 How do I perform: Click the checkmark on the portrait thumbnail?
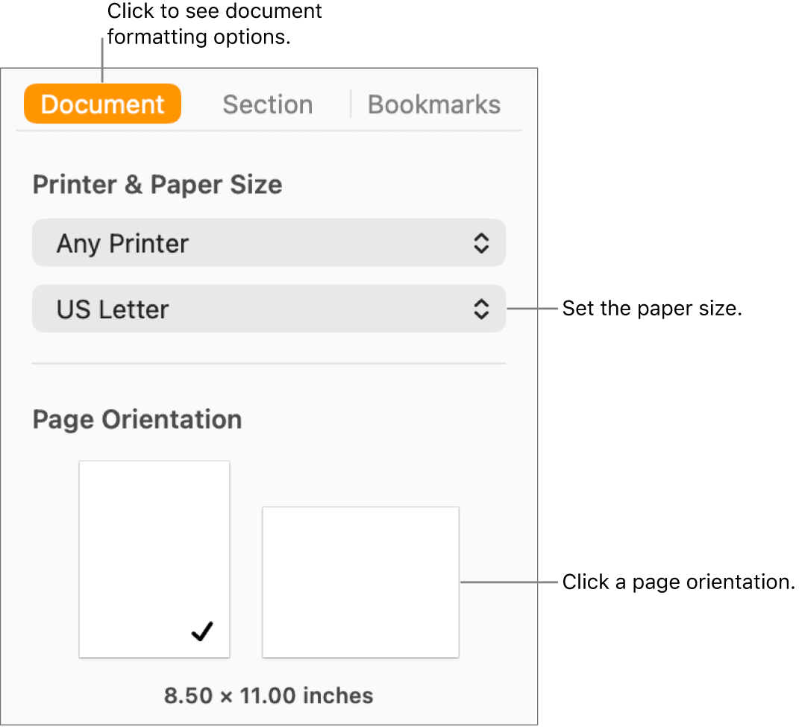pos(200,632)
